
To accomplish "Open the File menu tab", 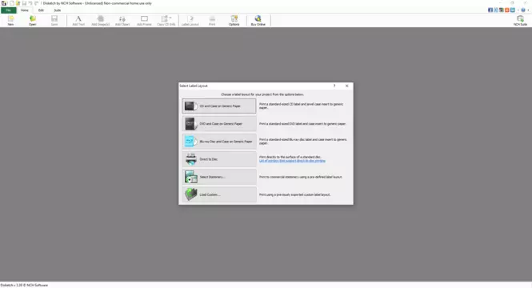I will [x=9, y=10].
